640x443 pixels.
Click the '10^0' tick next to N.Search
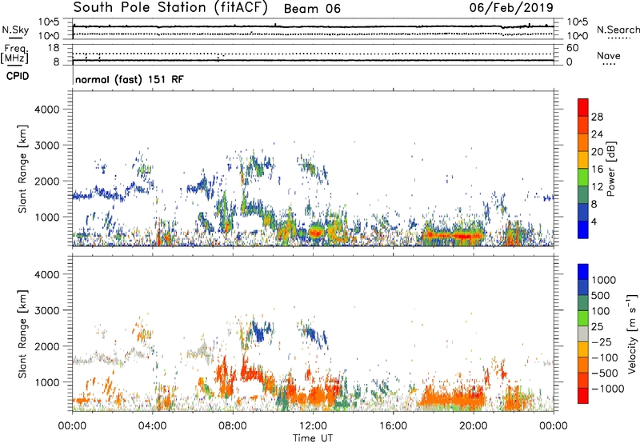tap(577, 36)
